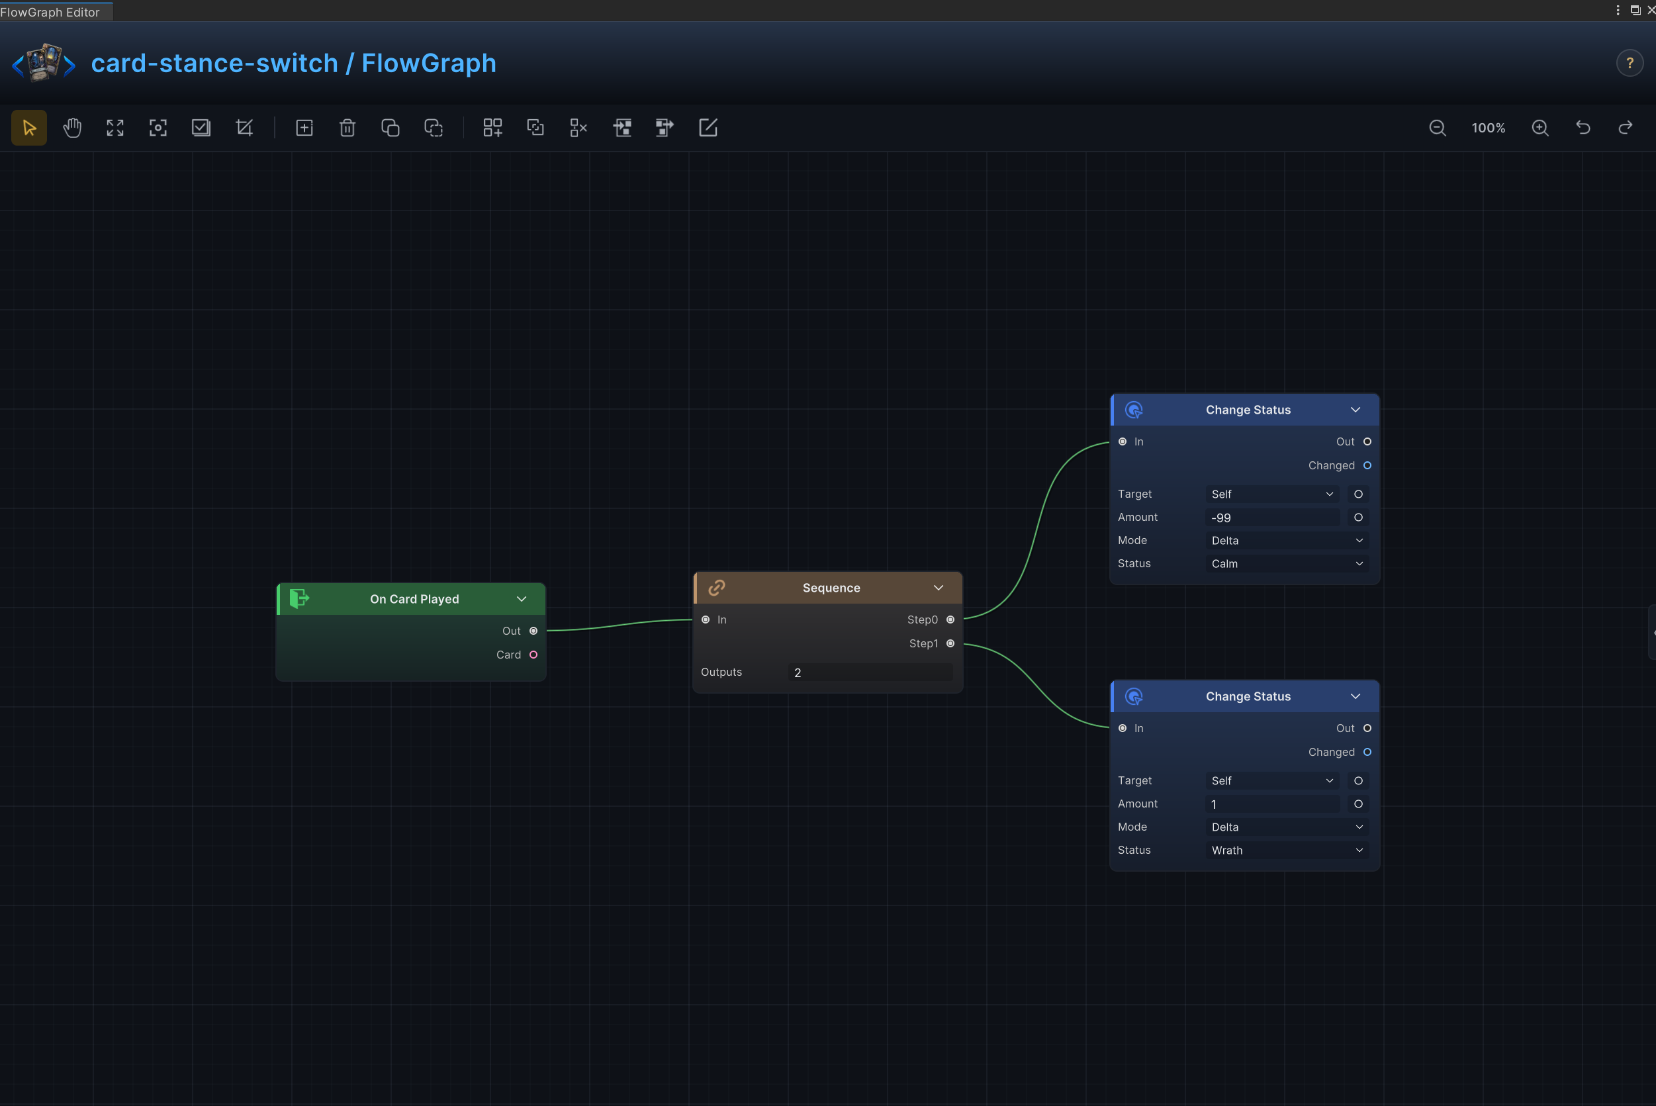Viewport: 1656px width, 1106px height.
Task: Click the Wrath Change Status node icon
Action: tap(1134, 696)
